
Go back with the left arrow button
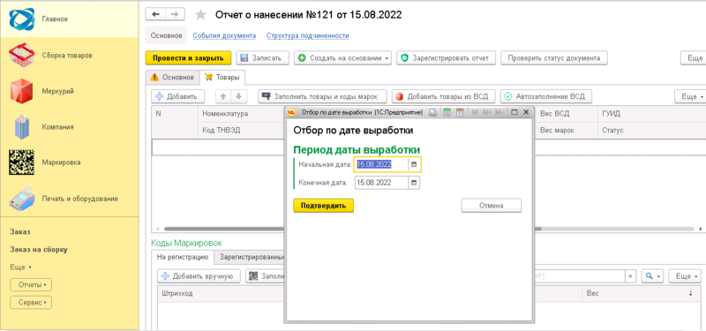pyautogui.click(x=156, y=14)
